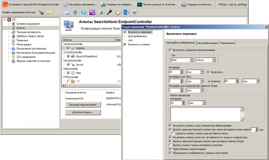
Task: Open Интервал для URLs units dropdown
Action: [x=202, y=81]
